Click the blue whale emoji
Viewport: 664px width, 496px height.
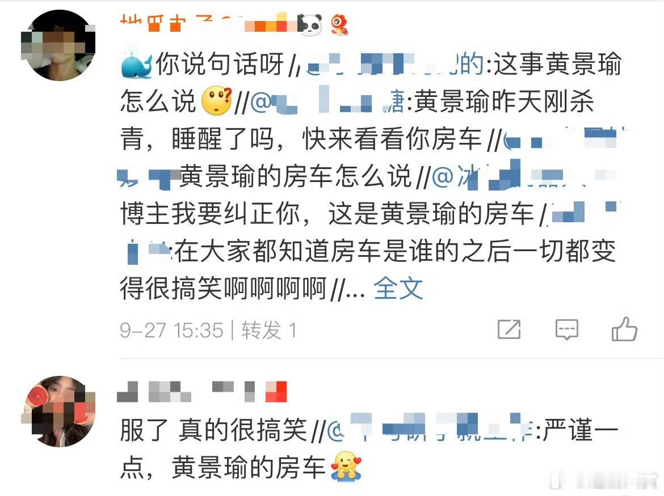(x=136, y=66)
